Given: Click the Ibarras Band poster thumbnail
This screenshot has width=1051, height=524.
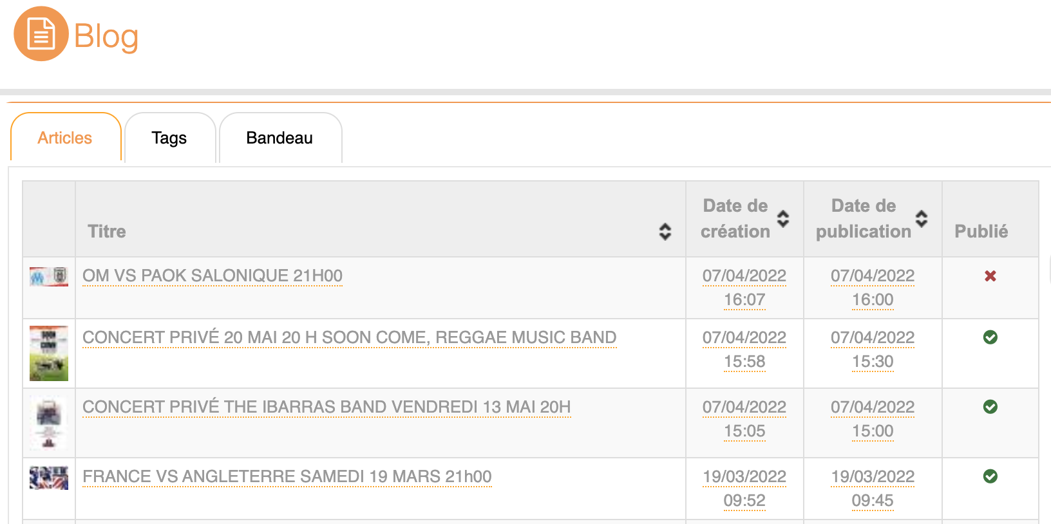Looking at the screenshot, I should (49, 422).
